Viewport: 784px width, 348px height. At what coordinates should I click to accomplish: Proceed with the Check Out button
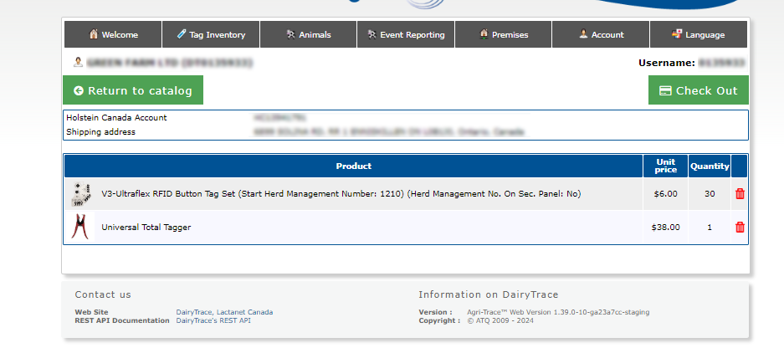point(699,90)
